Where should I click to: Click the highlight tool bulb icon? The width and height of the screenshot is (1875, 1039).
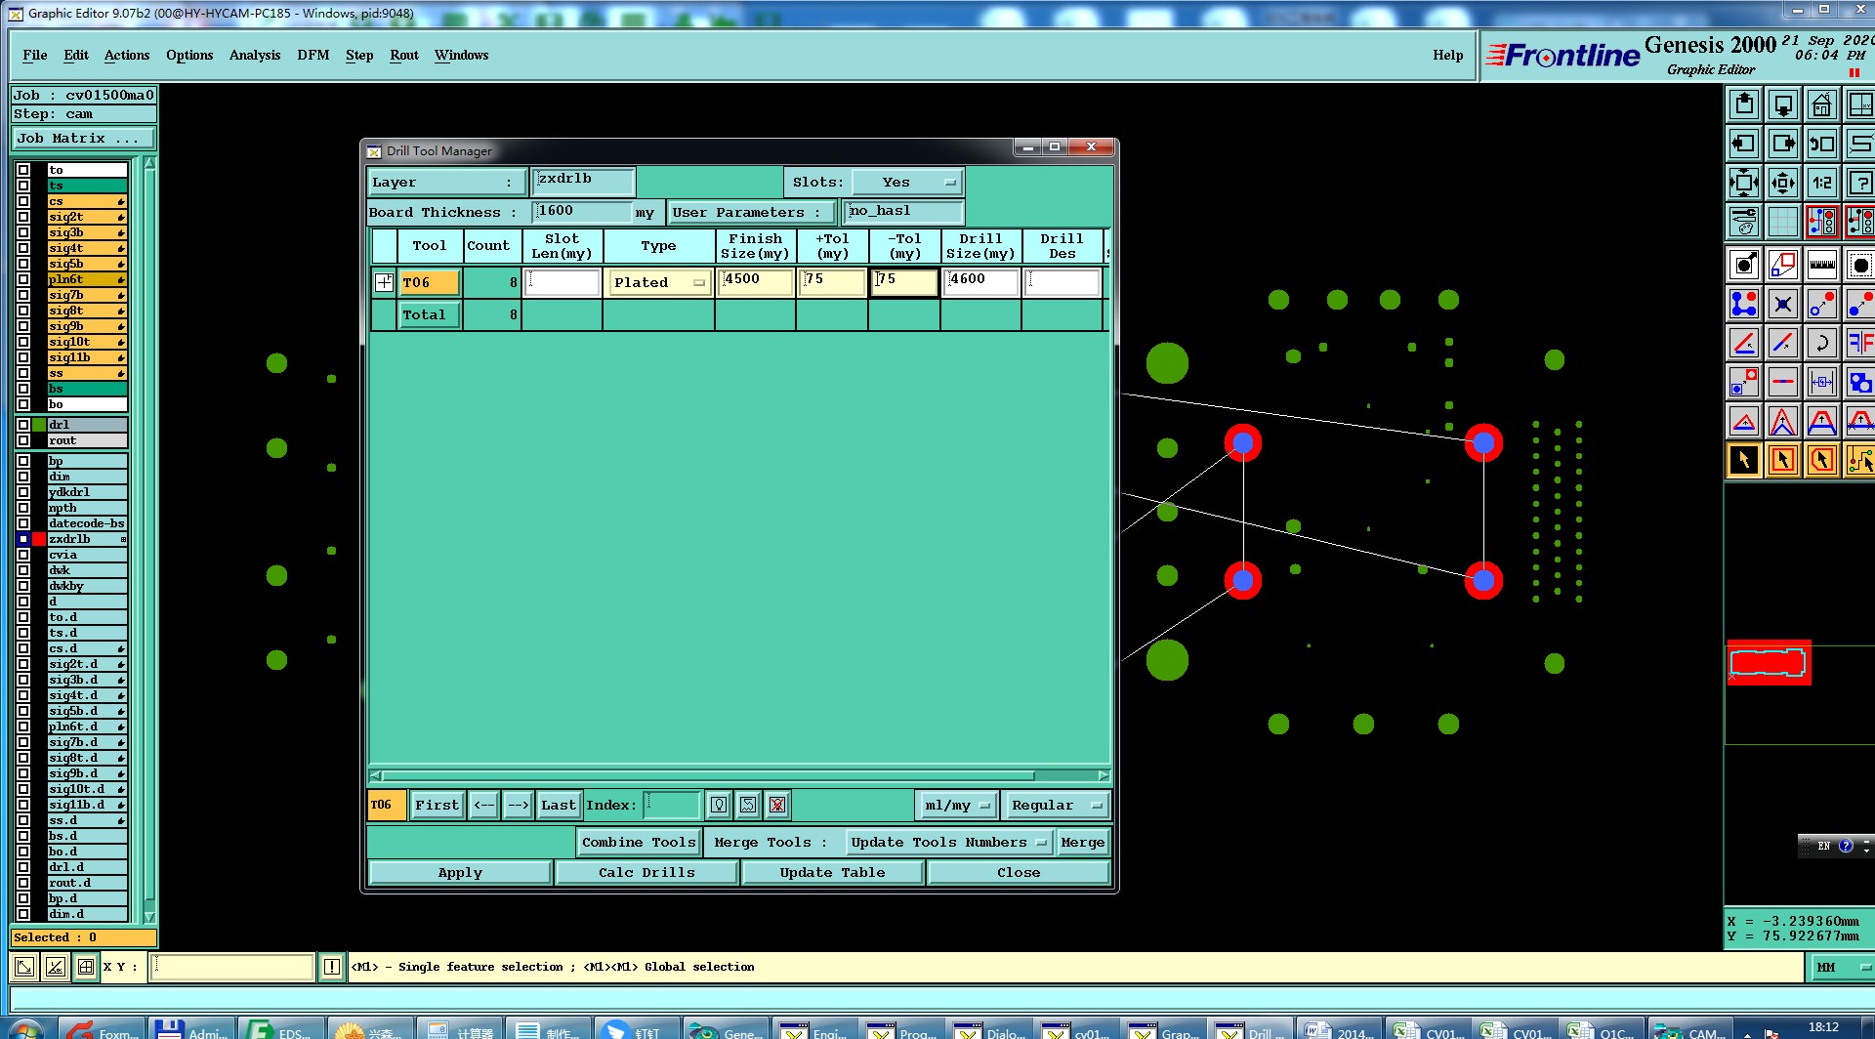pyautogui.click(x=719, y=805)
